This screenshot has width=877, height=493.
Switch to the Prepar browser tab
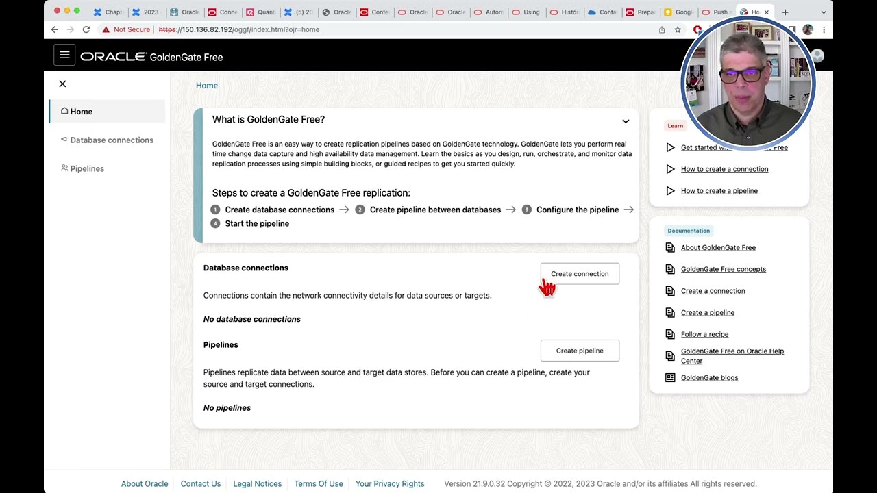[x=640, y=12]
